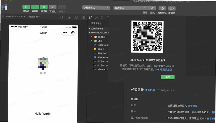Click the preview (预览) eye icon
The height and width of the screenshot is (123, 216).
pyautogui.click(x=153, y=8)
